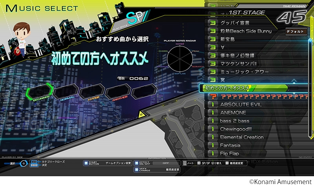Select the NORMAL difficulty hexagon

[x=66, y=92]
